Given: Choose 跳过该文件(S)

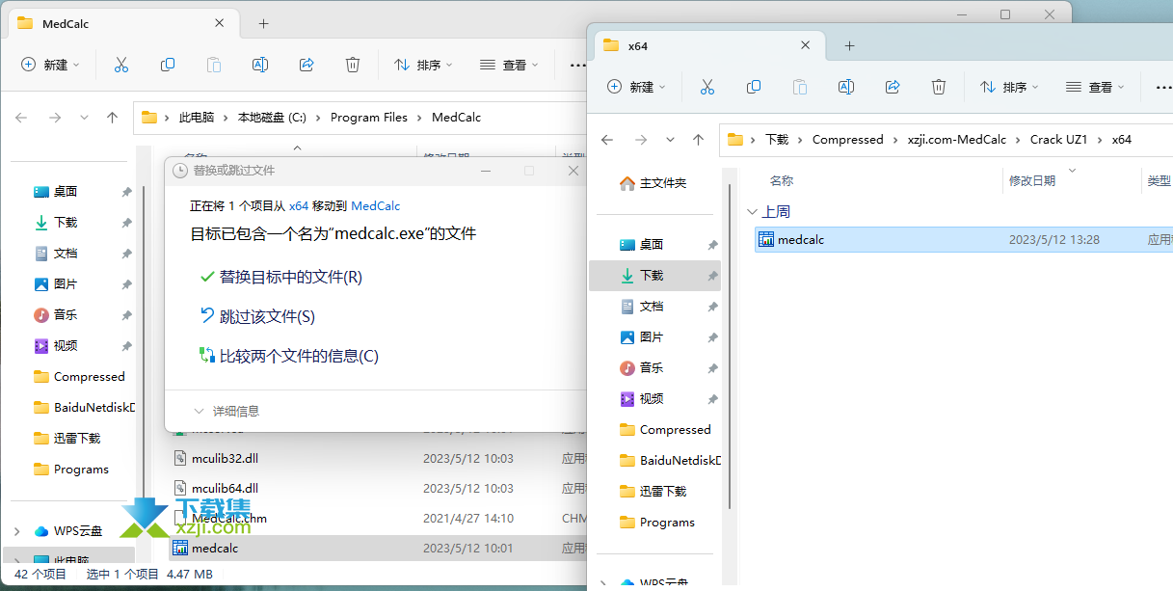Looking at the screenshot, I should pos(257,316).
